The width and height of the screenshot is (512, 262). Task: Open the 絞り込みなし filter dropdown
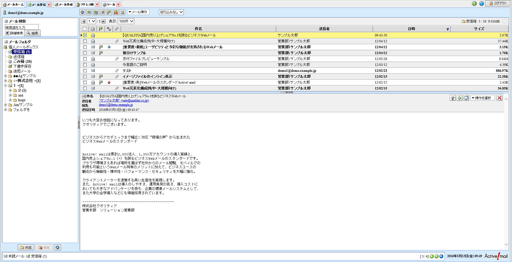coord(171,12)
